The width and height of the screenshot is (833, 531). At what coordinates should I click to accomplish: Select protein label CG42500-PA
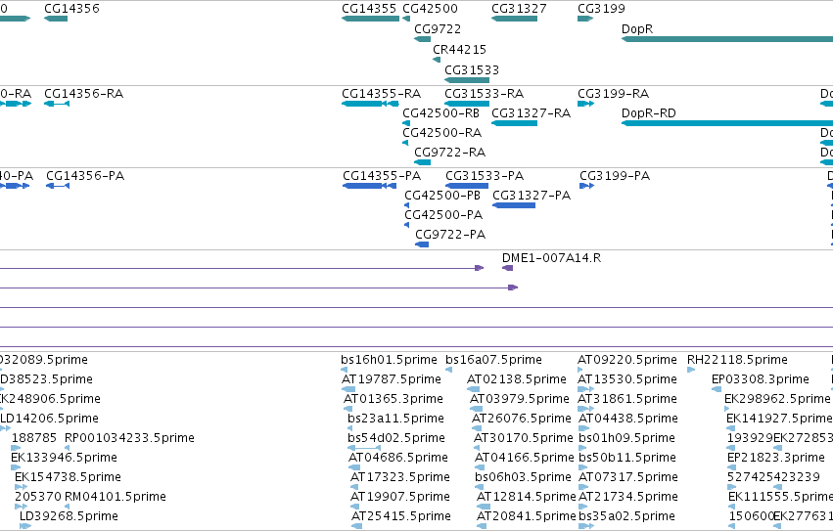(443, 215)
